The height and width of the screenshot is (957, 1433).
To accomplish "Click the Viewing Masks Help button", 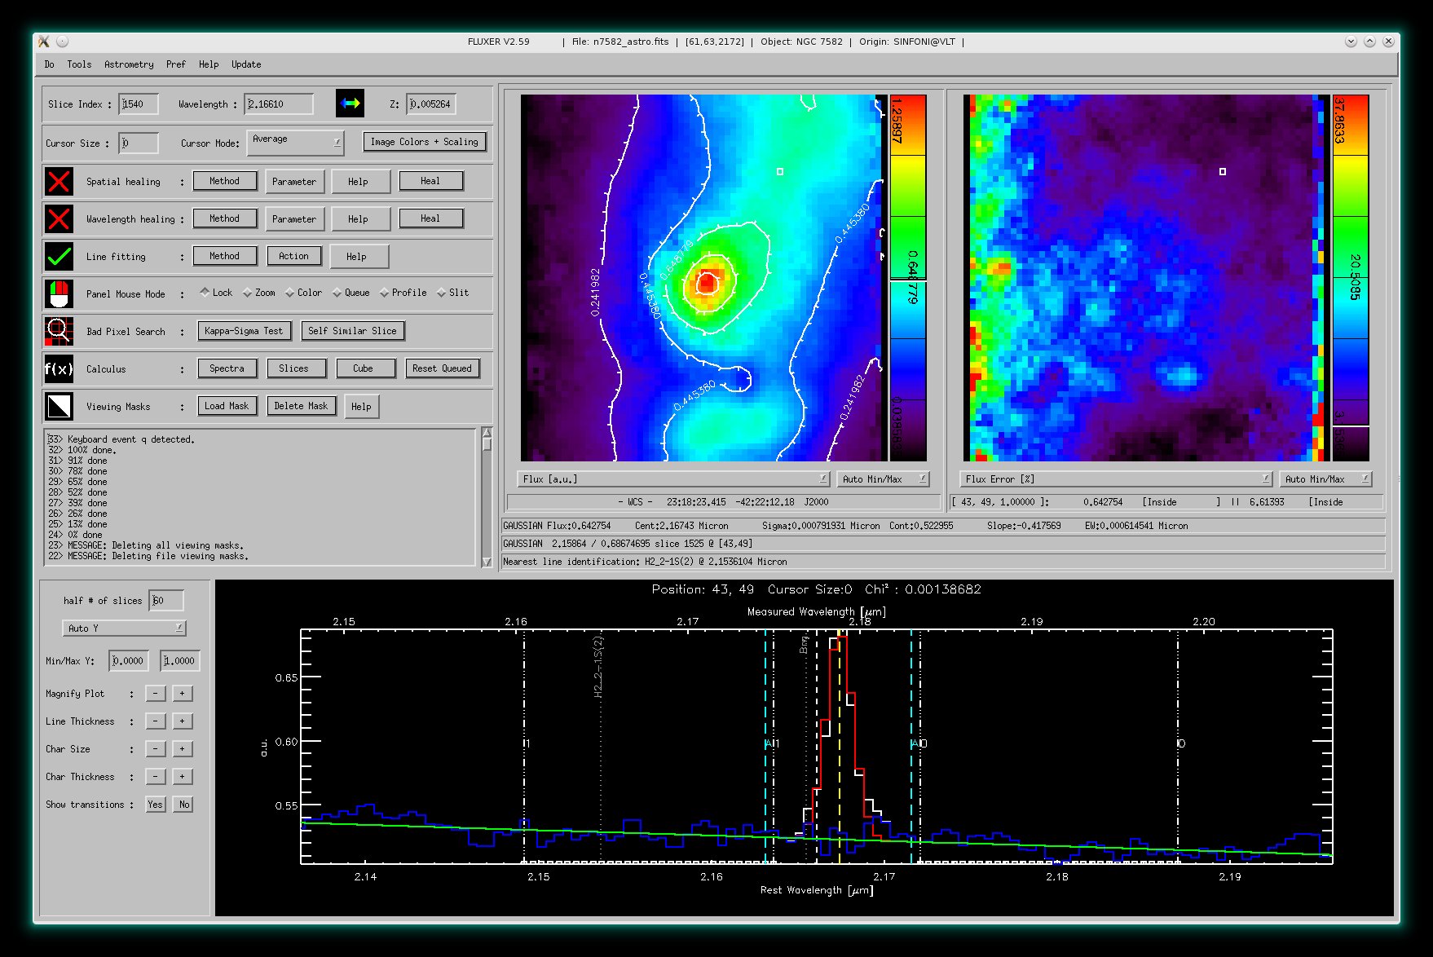I will [x=361, y=406].
